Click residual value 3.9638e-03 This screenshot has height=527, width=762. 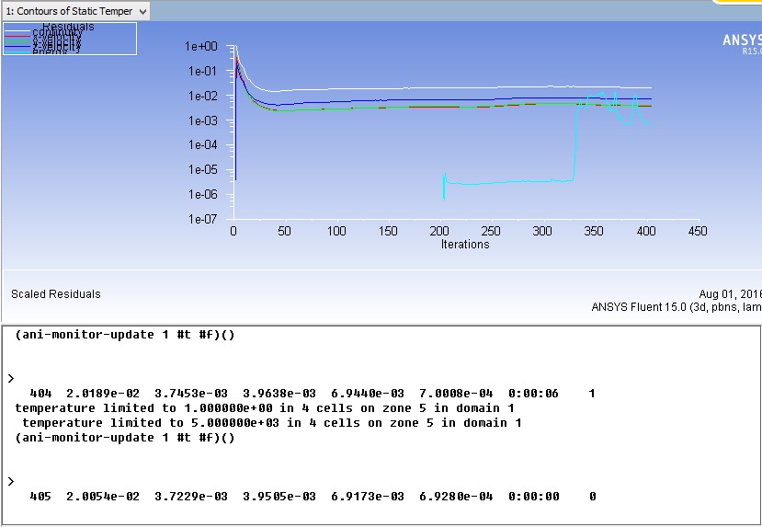pos(279,394)
